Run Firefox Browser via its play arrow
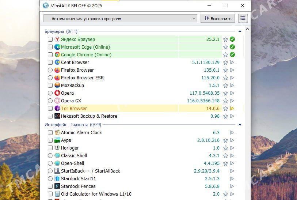This screenshot has width=297, height=200. 232,70
